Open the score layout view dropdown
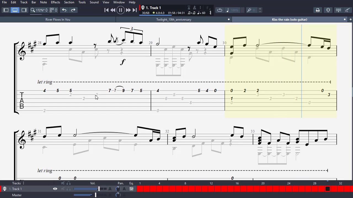 (x=54, y=10)
